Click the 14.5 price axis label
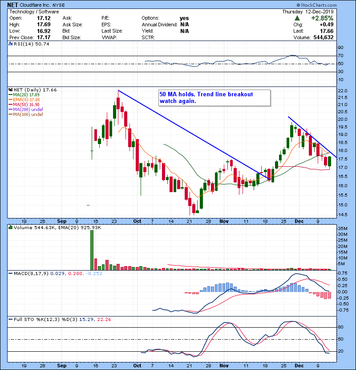 [x=343, y=215]
